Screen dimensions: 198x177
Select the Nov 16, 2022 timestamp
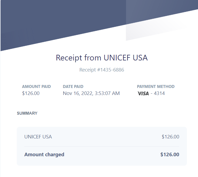point(91,93)
